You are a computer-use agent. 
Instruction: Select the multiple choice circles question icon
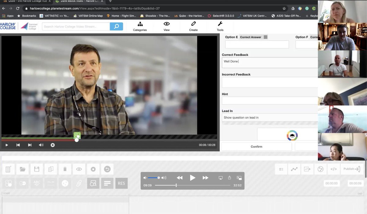[9, 183]
